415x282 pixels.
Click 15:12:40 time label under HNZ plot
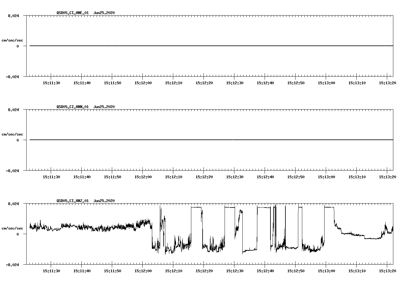pyautogui.click(x=265, y=271)
